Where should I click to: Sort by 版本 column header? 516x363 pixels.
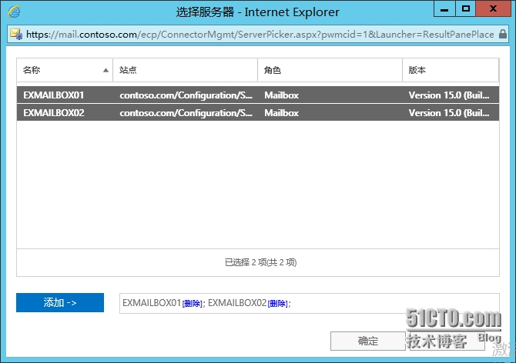point(450,70)
